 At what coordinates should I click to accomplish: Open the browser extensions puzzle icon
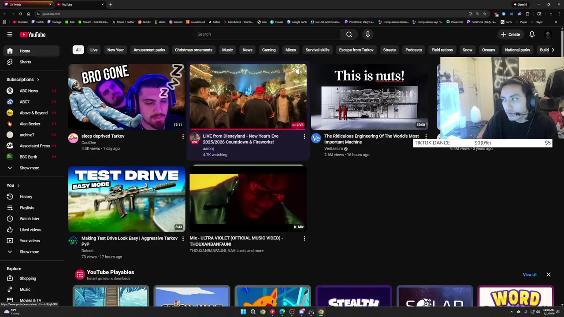click(527, 14)
